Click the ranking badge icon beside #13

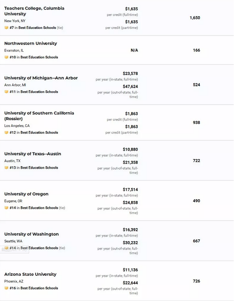6,168
